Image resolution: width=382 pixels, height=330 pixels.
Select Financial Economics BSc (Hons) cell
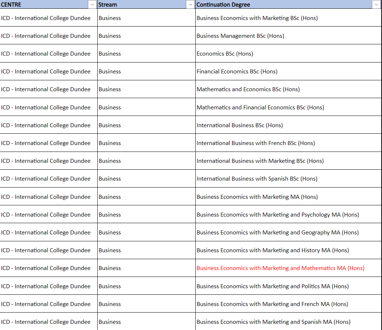(288, 71)
